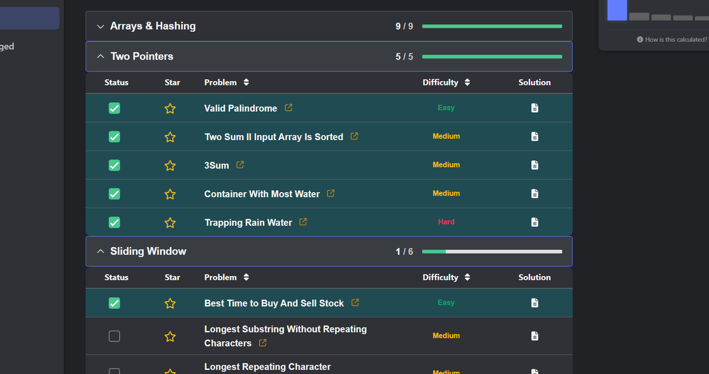The height and width of the screenshot is (374, 709).
Task: Open solution for Best Time to Buy And Sell Stock
Action: (x=535, y=303)
